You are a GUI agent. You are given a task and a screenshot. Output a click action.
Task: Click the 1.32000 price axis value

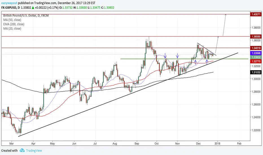pos(256,66)
